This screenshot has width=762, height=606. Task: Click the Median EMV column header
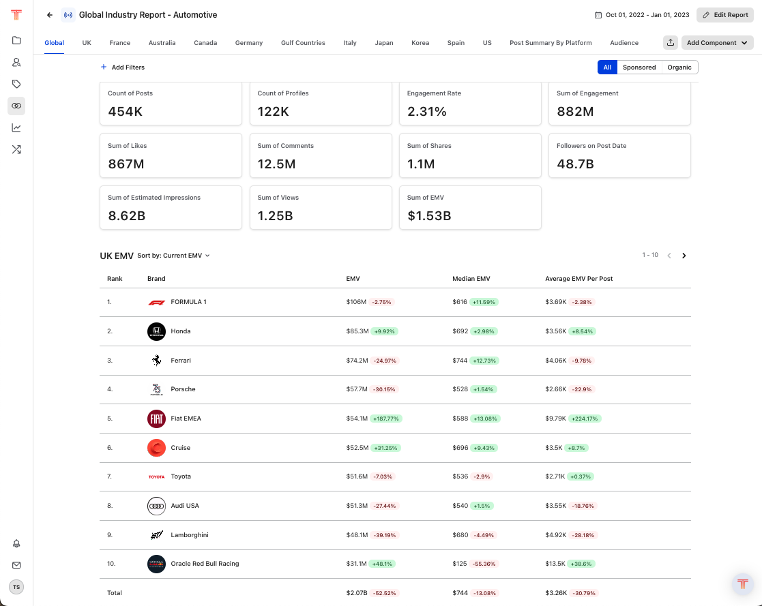471,279
